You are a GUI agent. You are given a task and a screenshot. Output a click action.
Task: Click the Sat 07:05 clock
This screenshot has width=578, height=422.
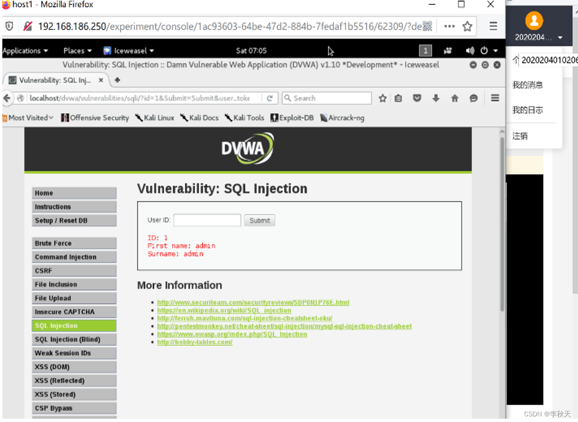pyautogui.click(x=251, y=51)
